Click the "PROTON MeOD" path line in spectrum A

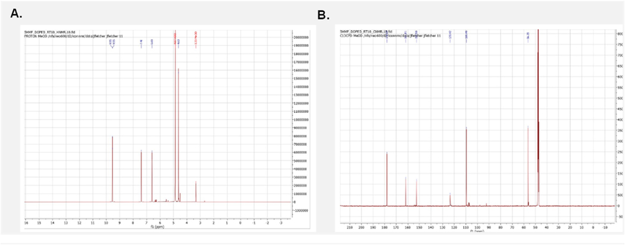point(74,36)
